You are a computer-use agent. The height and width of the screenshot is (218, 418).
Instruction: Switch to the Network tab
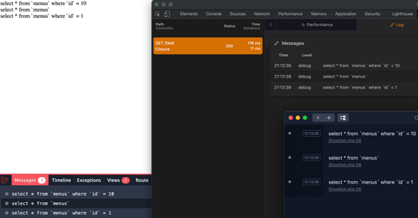(x=262, y=14)
